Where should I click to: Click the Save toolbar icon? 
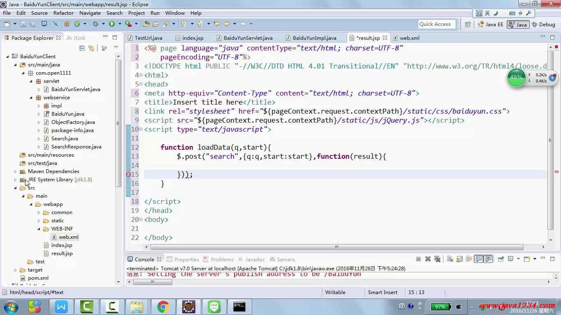pos(23,24)
